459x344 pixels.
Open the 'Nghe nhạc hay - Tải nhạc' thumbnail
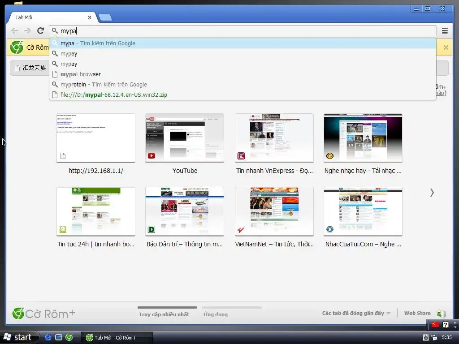pyautogui.click(x=363, y=138)
